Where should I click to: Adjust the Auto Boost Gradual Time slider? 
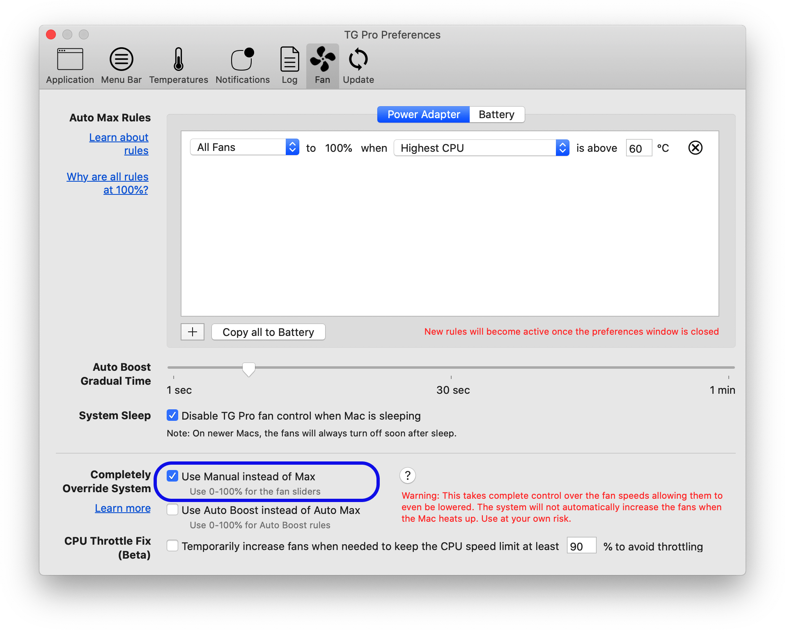[x=249, y=368]
